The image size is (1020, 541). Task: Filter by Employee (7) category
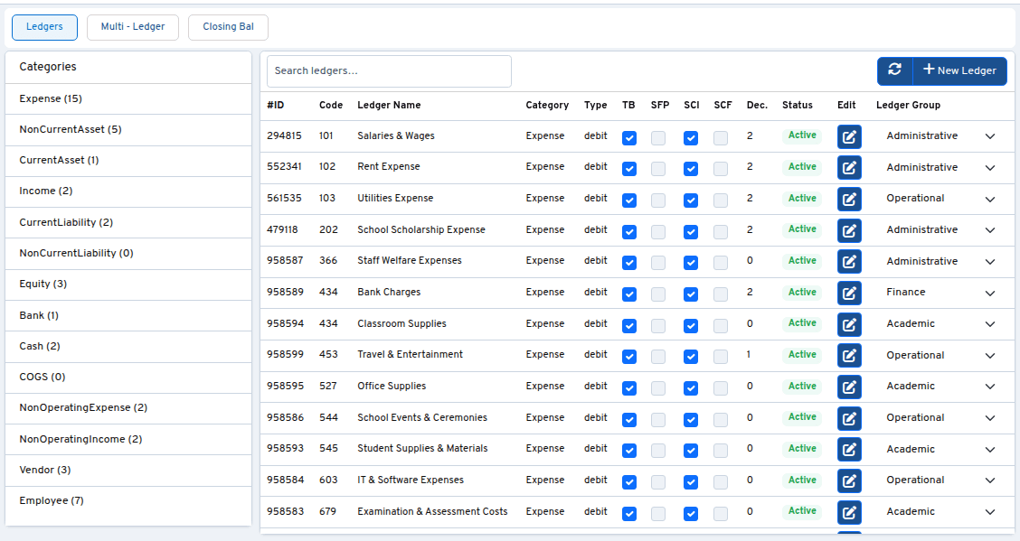tap(128, 500)
